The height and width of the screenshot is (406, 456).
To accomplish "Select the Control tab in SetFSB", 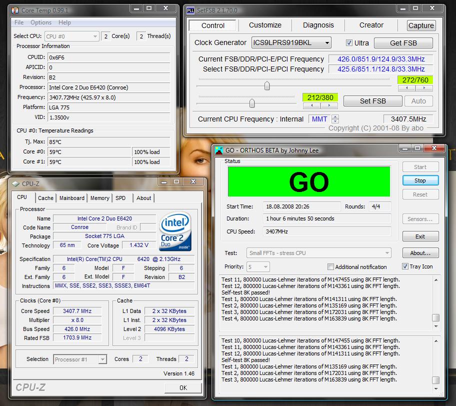I will [x=212, y=25].
